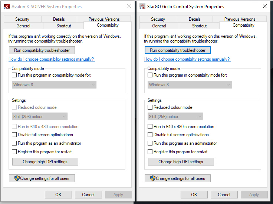Open the Security tab in StarGO window
This screenshot has width=273, height=204.
tap(158, 19)
